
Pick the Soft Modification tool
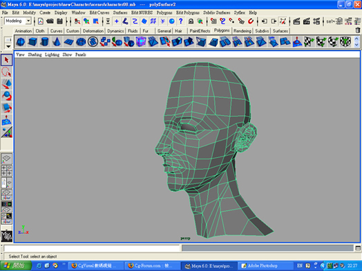point(6,120)
